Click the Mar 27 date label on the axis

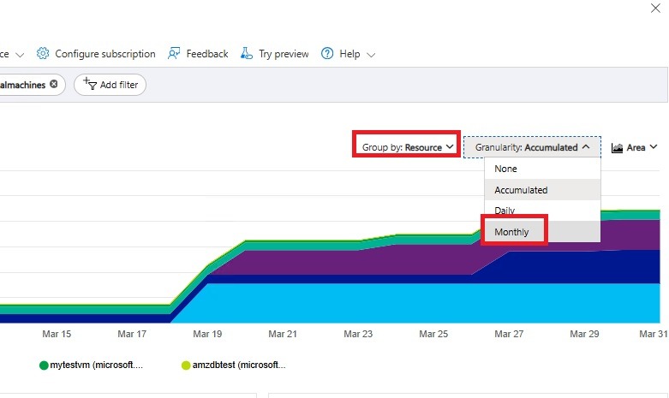point(509,334)
